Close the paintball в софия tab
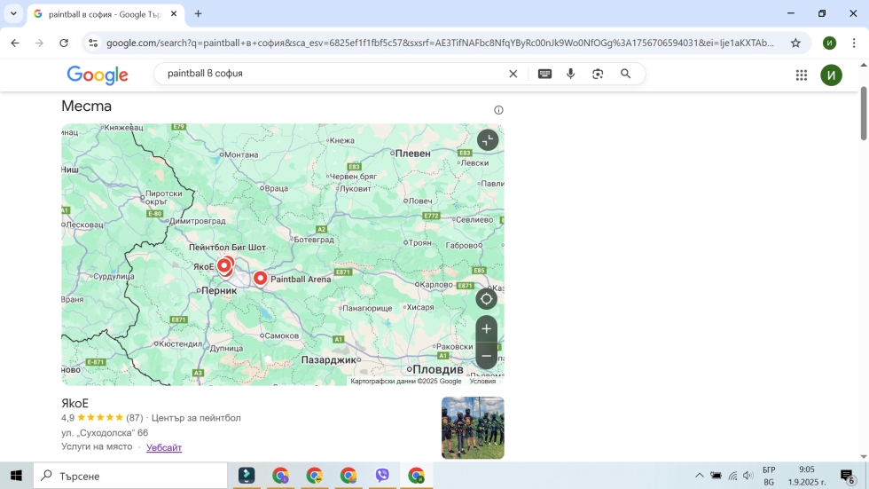The image size is (869, 489). pyautogui.click(x=174, y=14)
